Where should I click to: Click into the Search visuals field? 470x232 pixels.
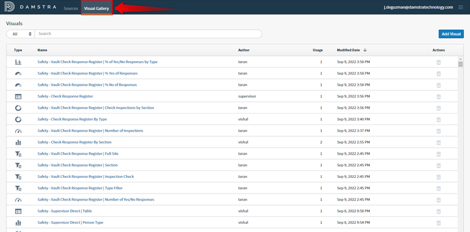pyautogui.click(x=148, y=34)
